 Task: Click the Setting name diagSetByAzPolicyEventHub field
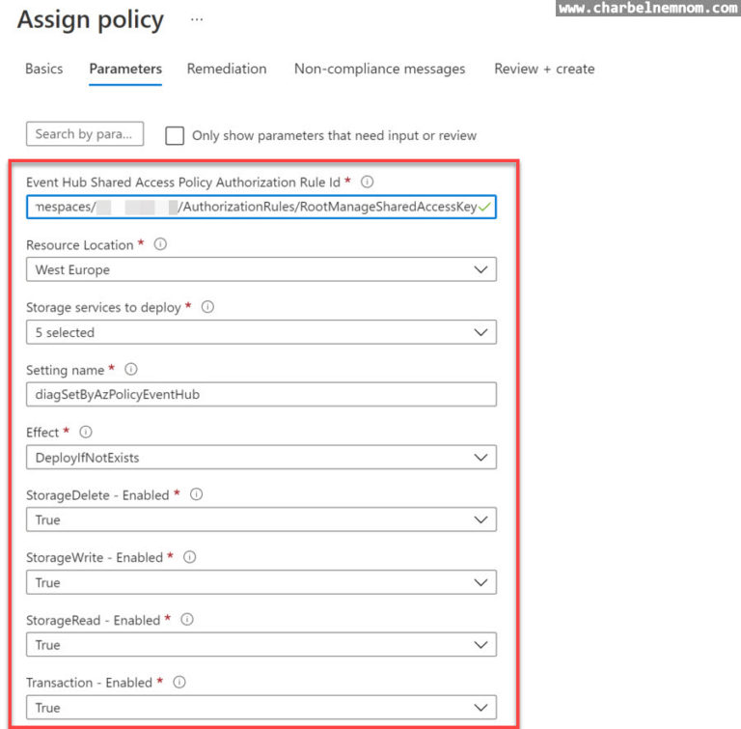click(261, 394)
